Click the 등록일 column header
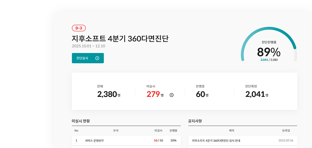The height and width of the screenshot is (148, 312). click(x=286, y=131)
